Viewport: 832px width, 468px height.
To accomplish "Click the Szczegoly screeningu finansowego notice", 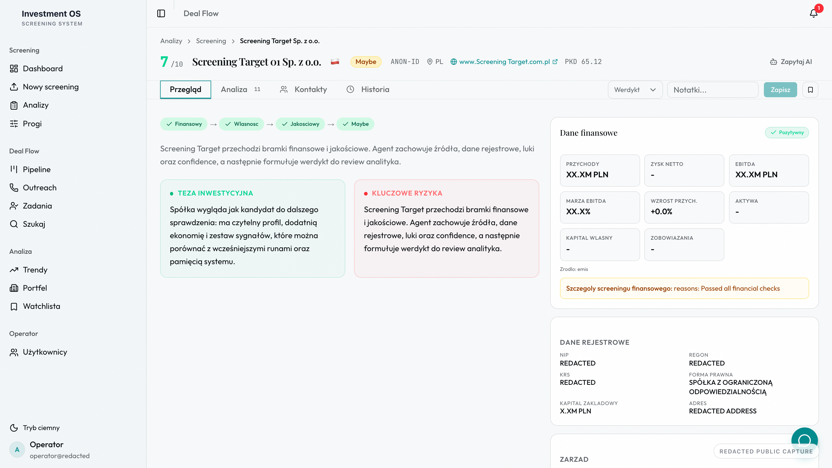I will 684,288.
